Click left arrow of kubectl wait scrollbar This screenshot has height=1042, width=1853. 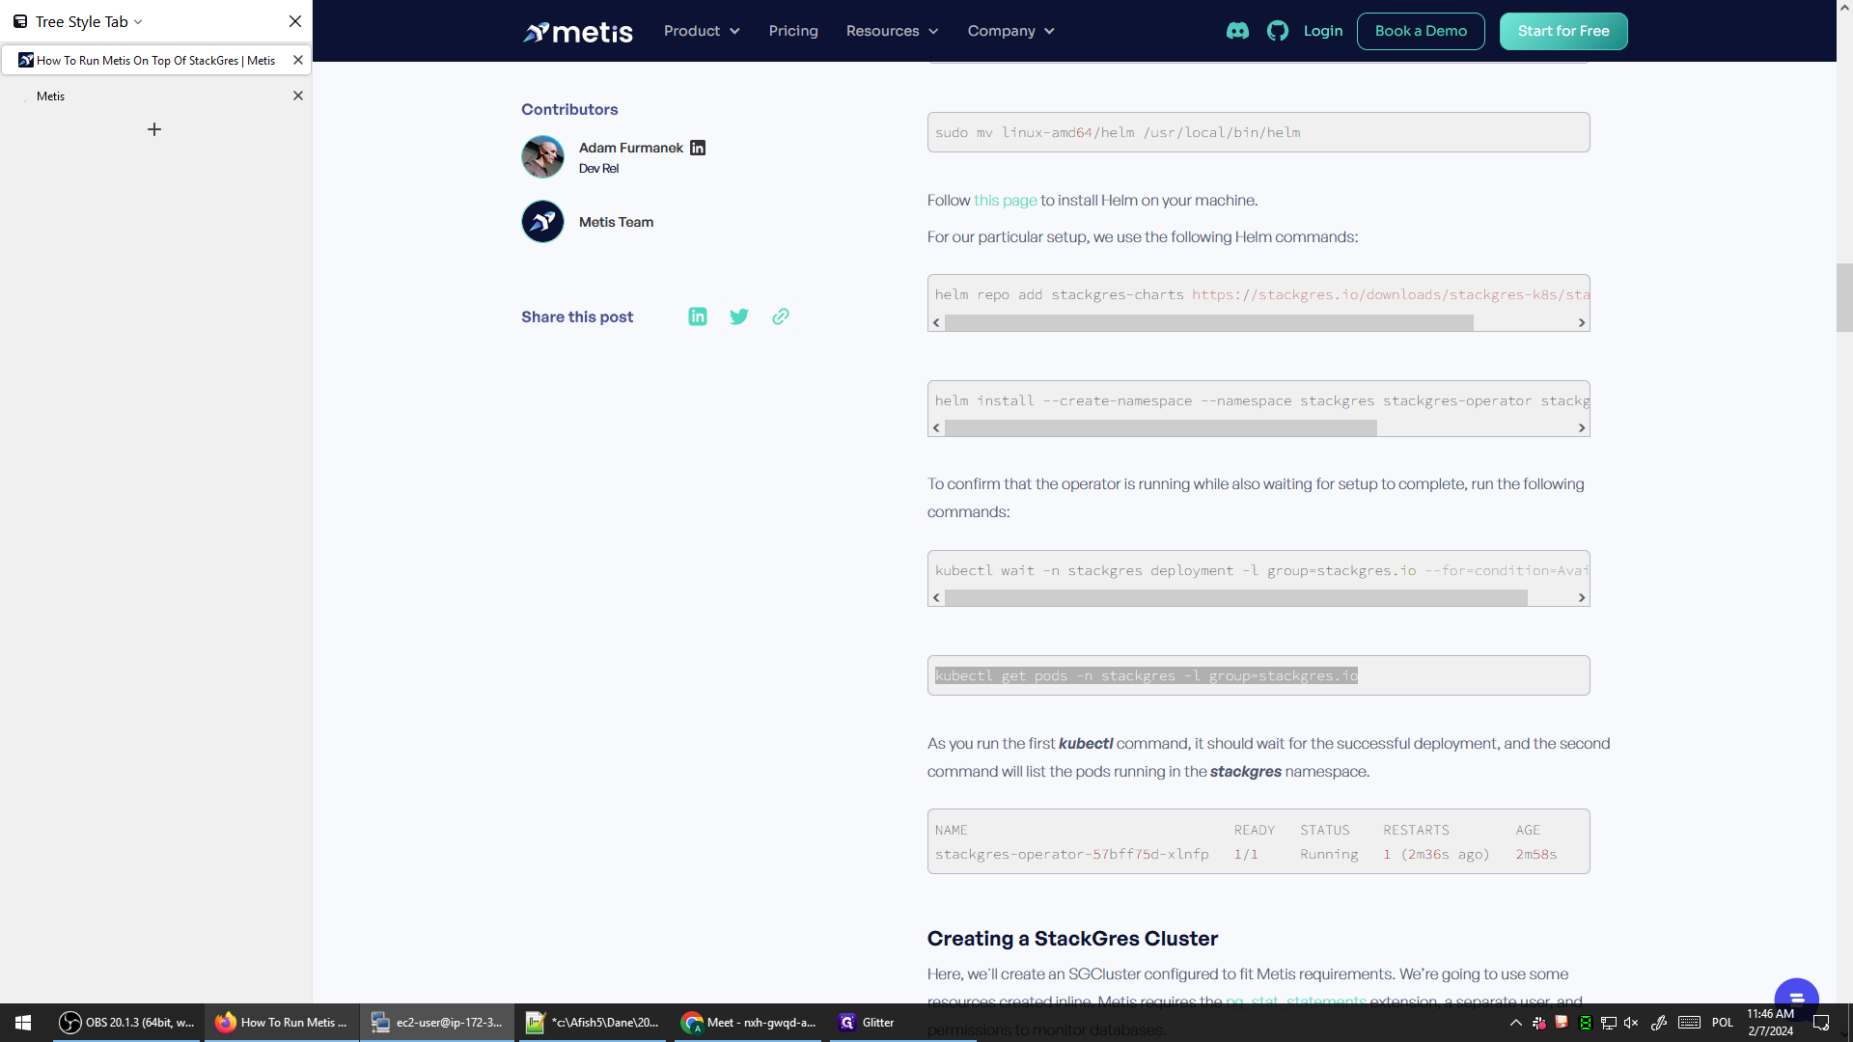(936, 598)
